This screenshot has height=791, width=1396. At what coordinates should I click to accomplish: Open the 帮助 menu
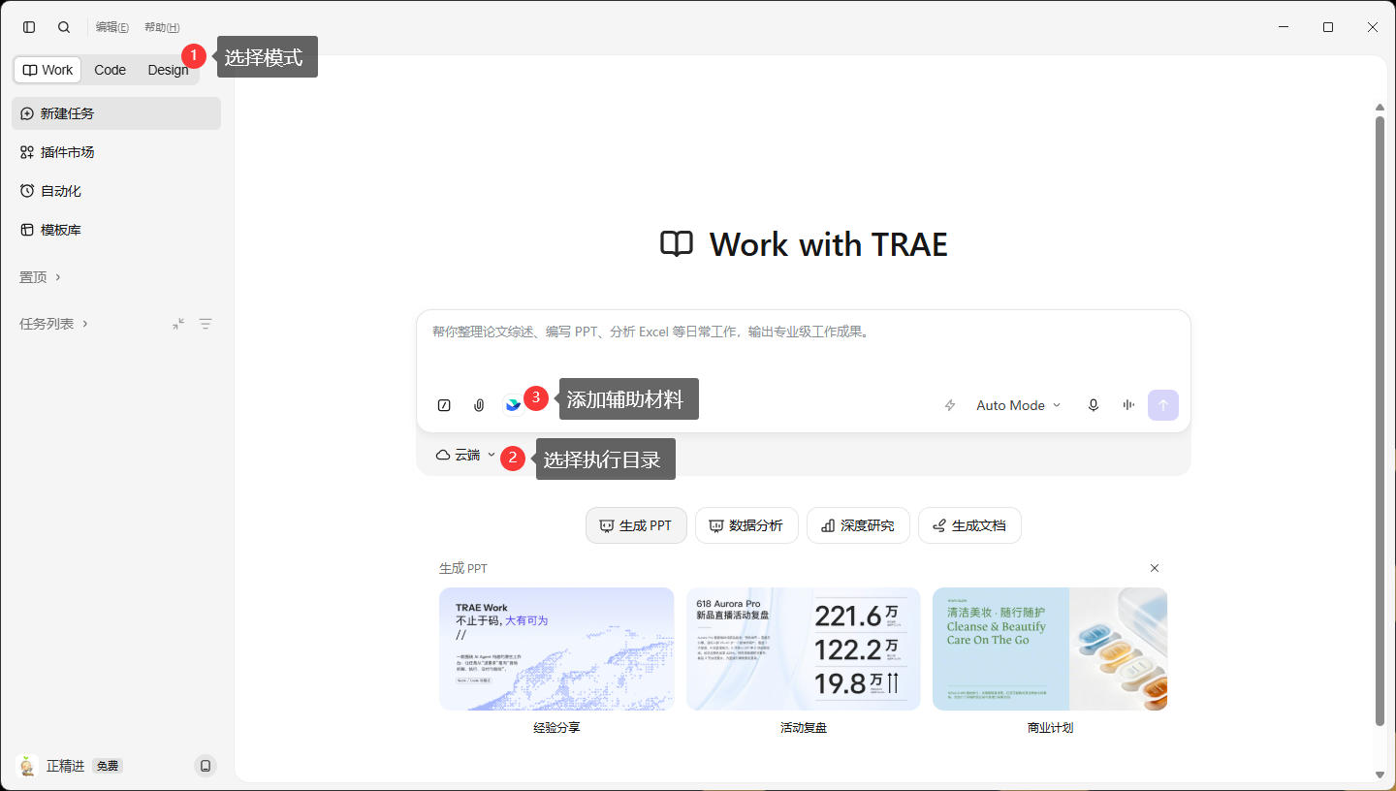point(162,27)
